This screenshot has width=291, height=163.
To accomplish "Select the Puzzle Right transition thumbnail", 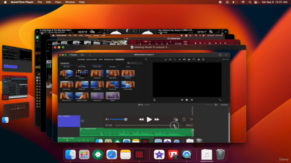I will click(x=128, y=85).
